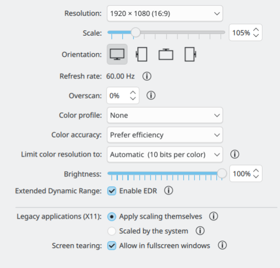Screen dimensions: 280x268
Task: Choose the rotate-right portrait orientation icon
Action: point(190,54)
